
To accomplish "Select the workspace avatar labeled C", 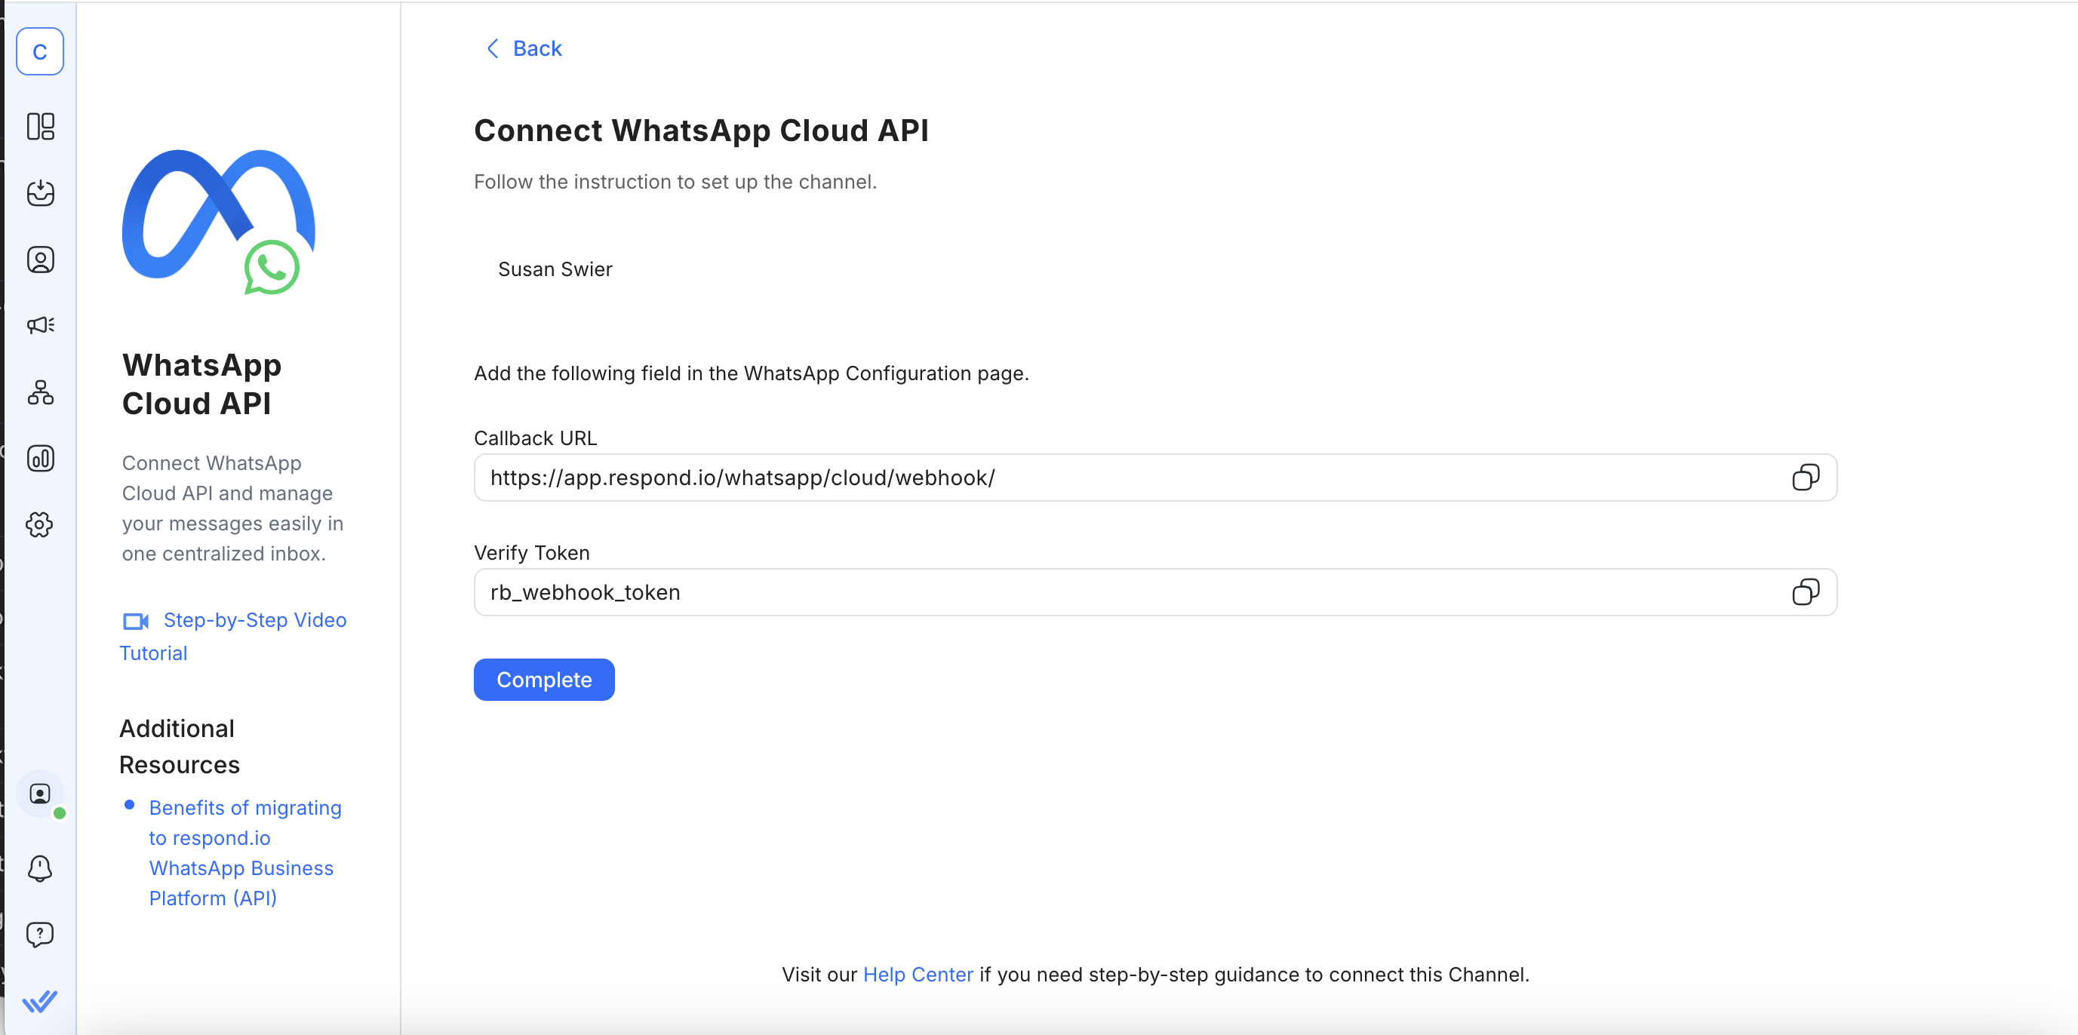I will coord(40,51).
